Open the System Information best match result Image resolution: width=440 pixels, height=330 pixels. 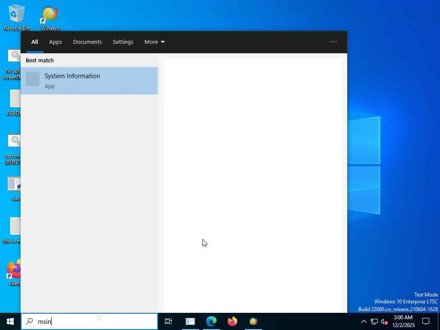click(89, 81)
